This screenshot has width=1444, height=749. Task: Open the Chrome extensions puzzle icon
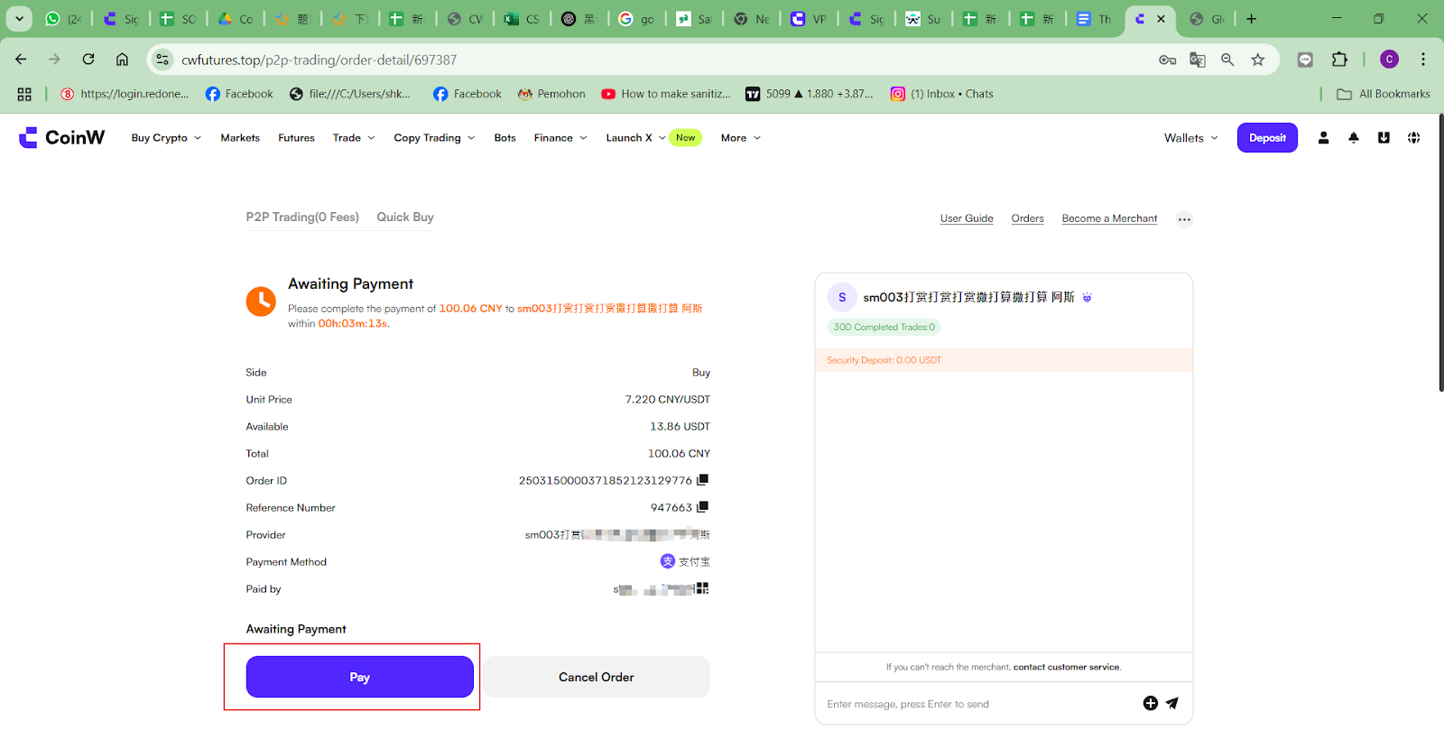(1339, 60)
